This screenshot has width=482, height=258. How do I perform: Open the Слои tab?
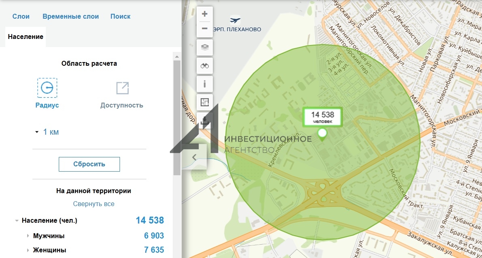[21, 17]
